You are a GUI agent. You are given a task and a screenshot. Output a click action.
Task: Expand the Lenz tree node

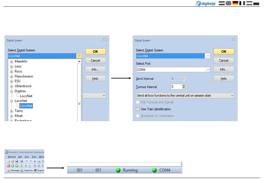click(11, 67)
